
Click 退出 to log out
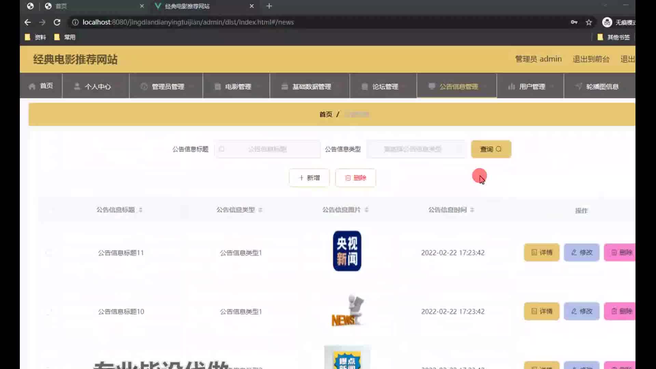click(628, 59)
